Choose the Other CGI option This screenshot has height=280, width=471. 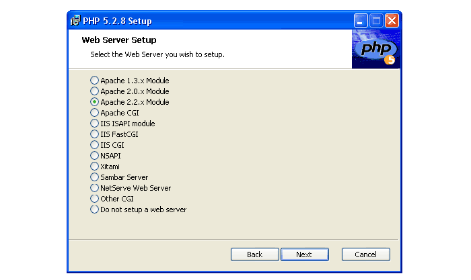point(94,199)
